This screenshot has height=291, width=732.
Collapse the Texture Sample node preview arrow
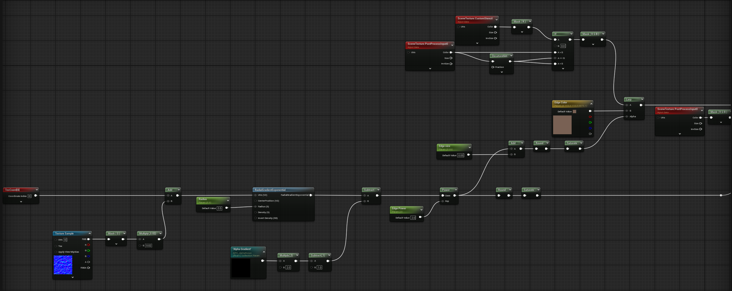click(x=90, y=233)
